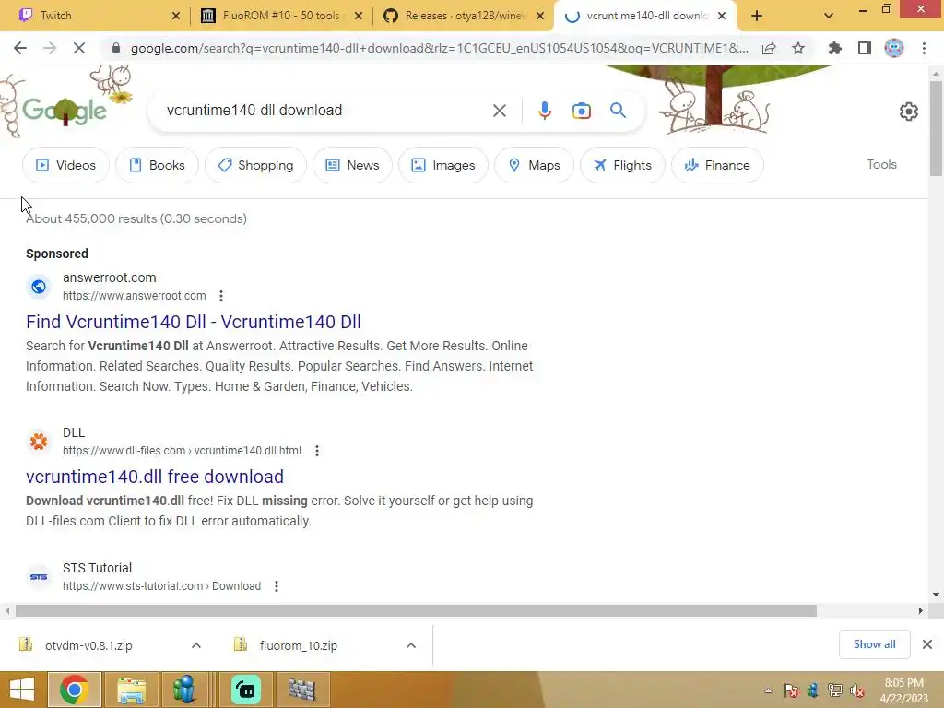The image size is (944, 708).
Task: Open Chrome side panel
Action: (x=865, y=48)
